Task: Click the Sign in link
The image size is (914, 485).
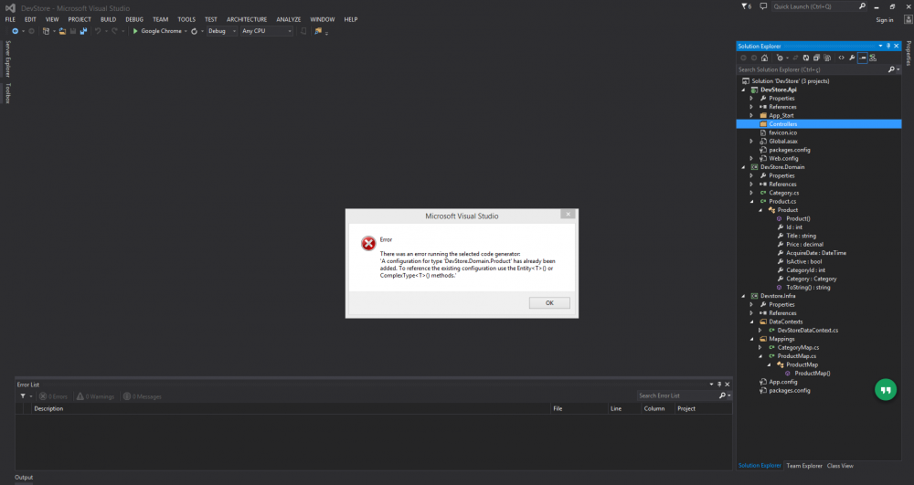Action: [884, 19]
